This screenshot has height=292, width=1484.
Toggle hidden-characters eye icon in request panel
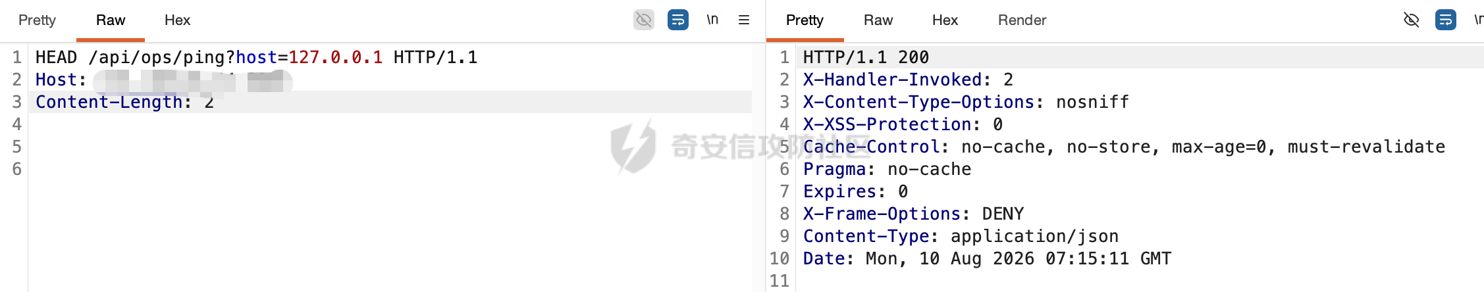click(x=644, y=20)
